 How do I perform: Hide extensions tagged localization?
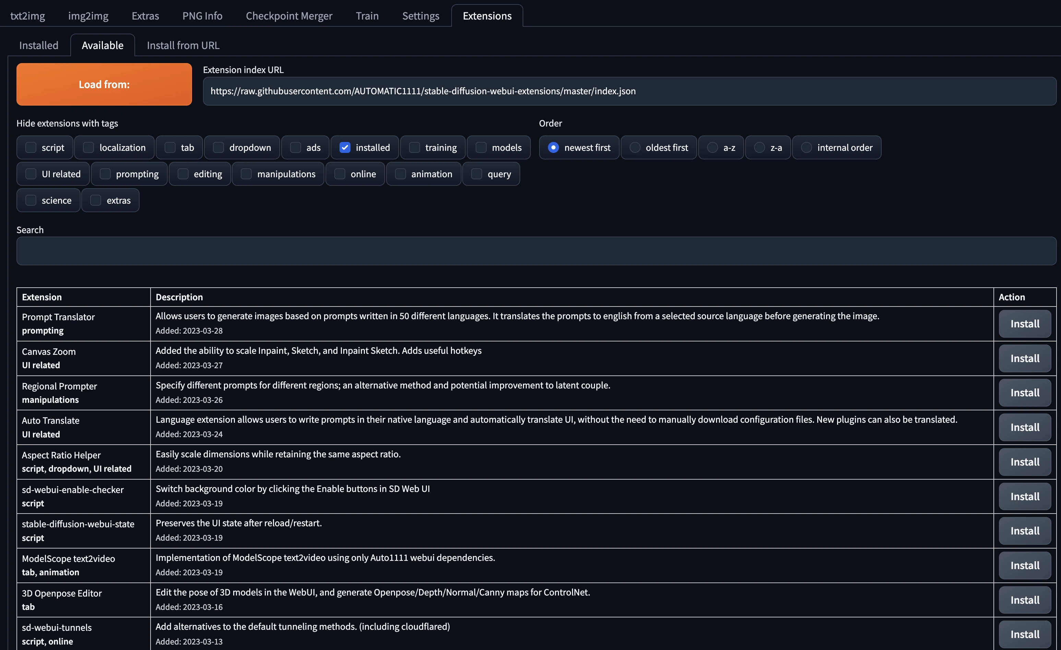89,148
